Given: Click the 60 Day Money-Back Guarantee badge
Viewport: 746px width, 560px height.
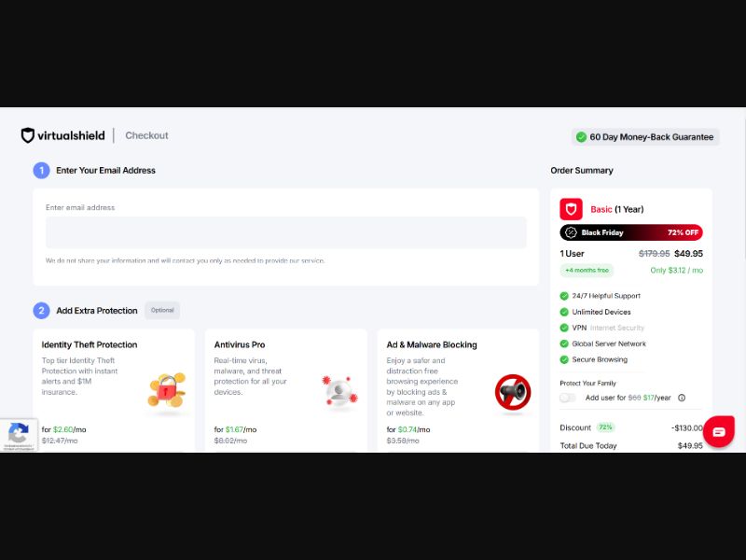Looking at the screenshot, I should [x=644, y=136].
